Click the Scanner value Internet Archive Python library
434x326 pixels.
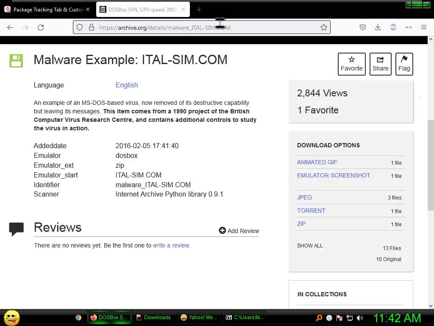point(169,194)
